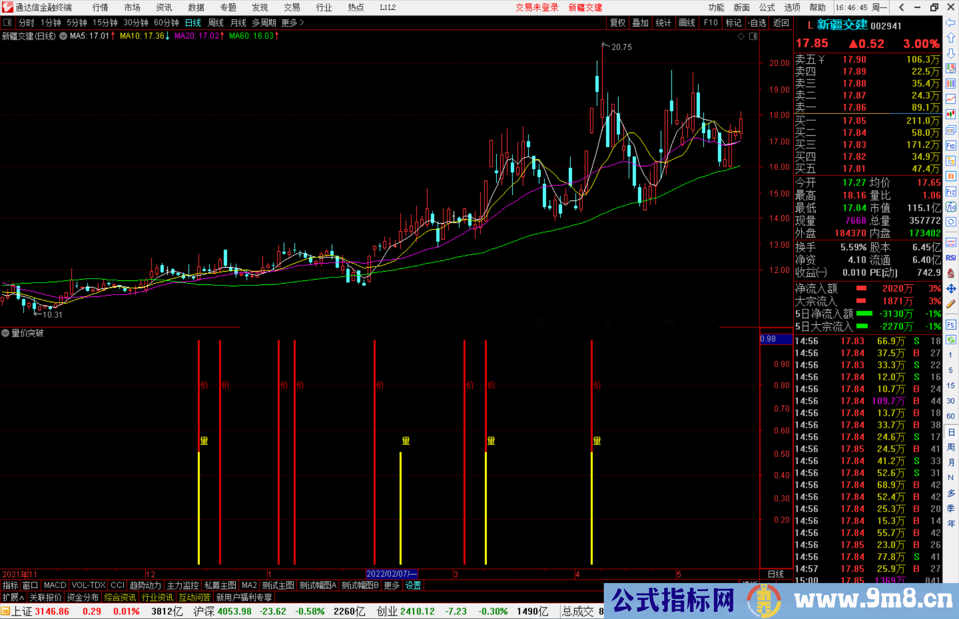Switch to the 周线 period tab
Image resolution: width=959 pixels, height=619 pixels.
216,23
